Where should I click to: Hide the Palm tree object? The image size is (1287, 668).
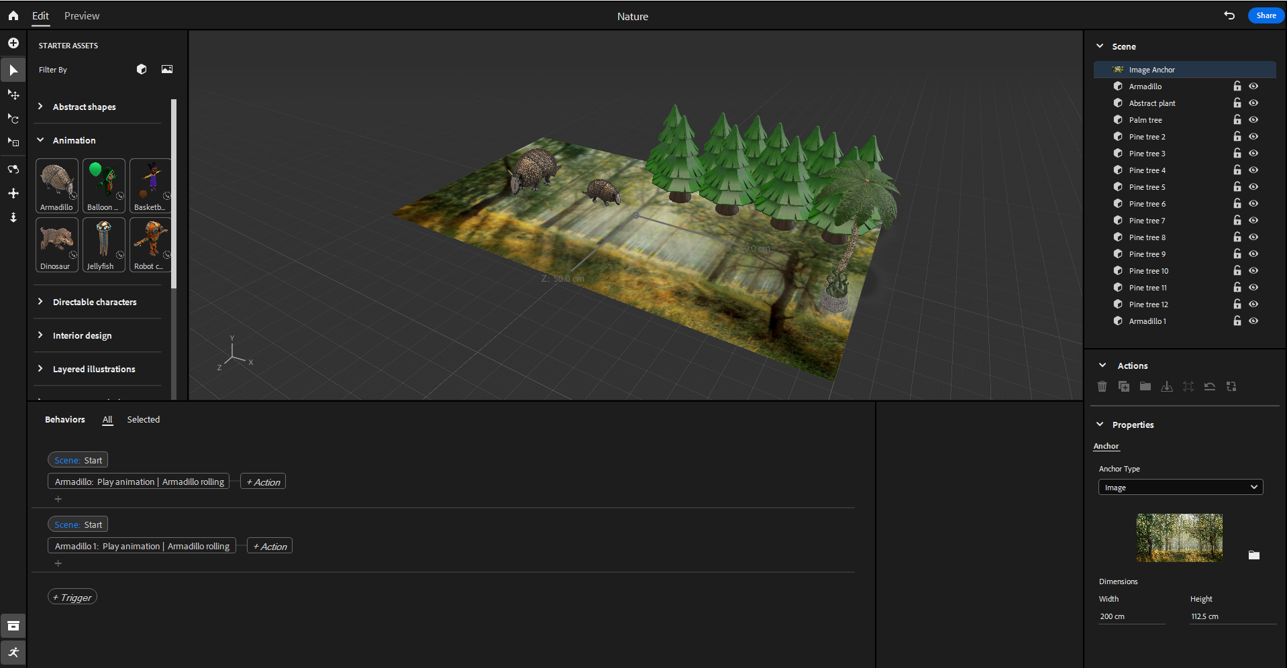[x=1253, y=119]
